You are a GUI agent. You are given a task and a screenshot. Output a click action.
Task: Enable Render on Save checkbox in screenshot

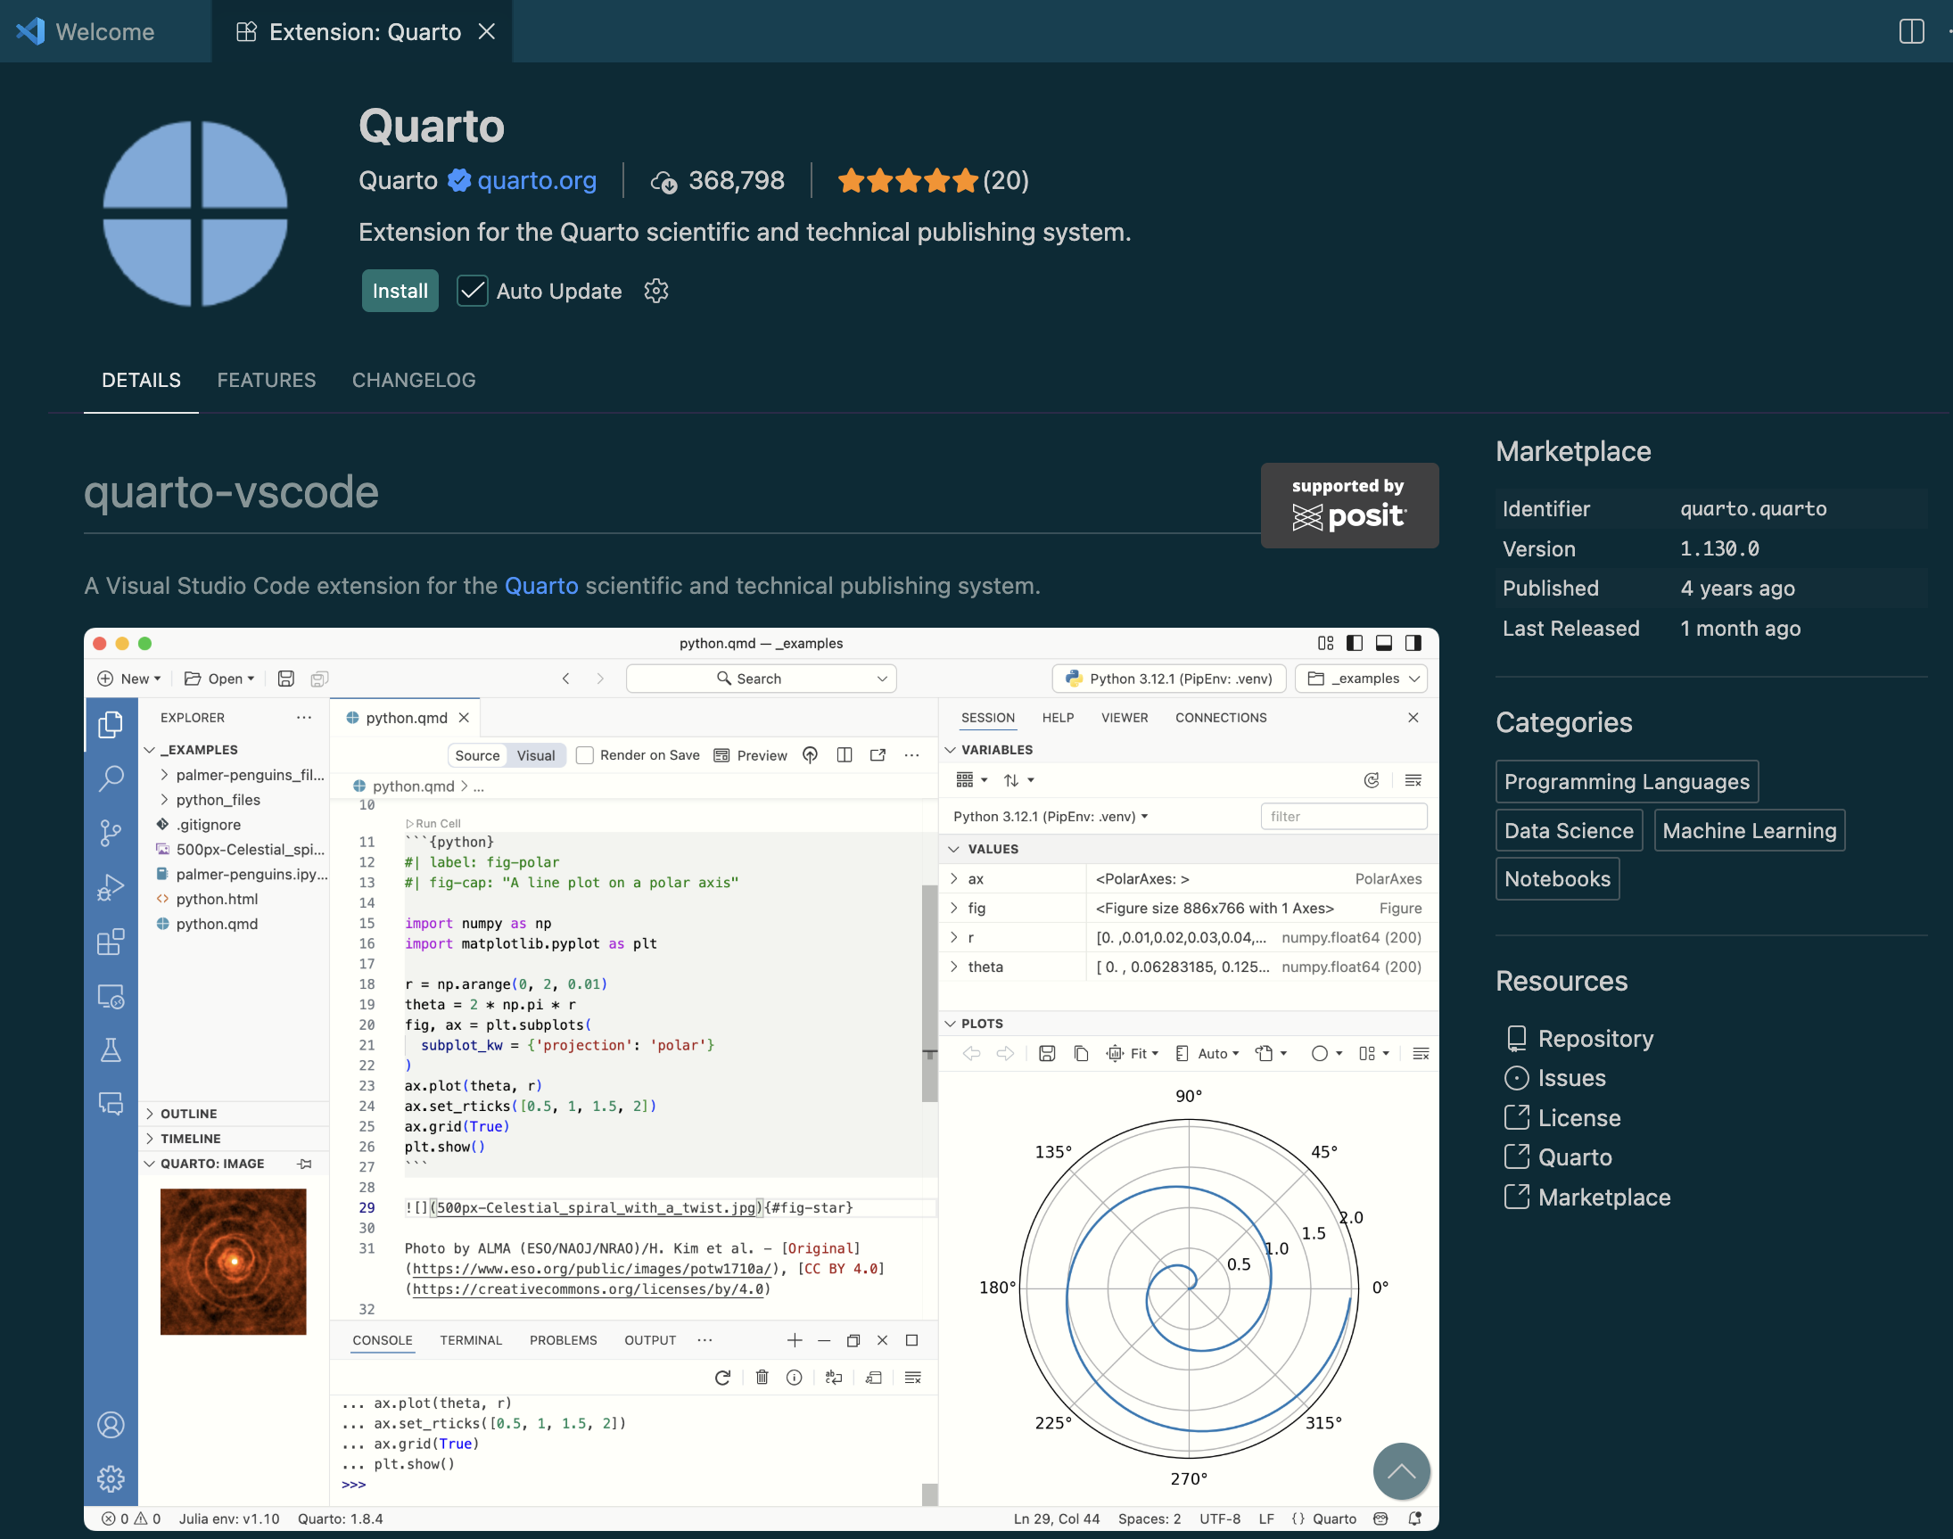585,755
